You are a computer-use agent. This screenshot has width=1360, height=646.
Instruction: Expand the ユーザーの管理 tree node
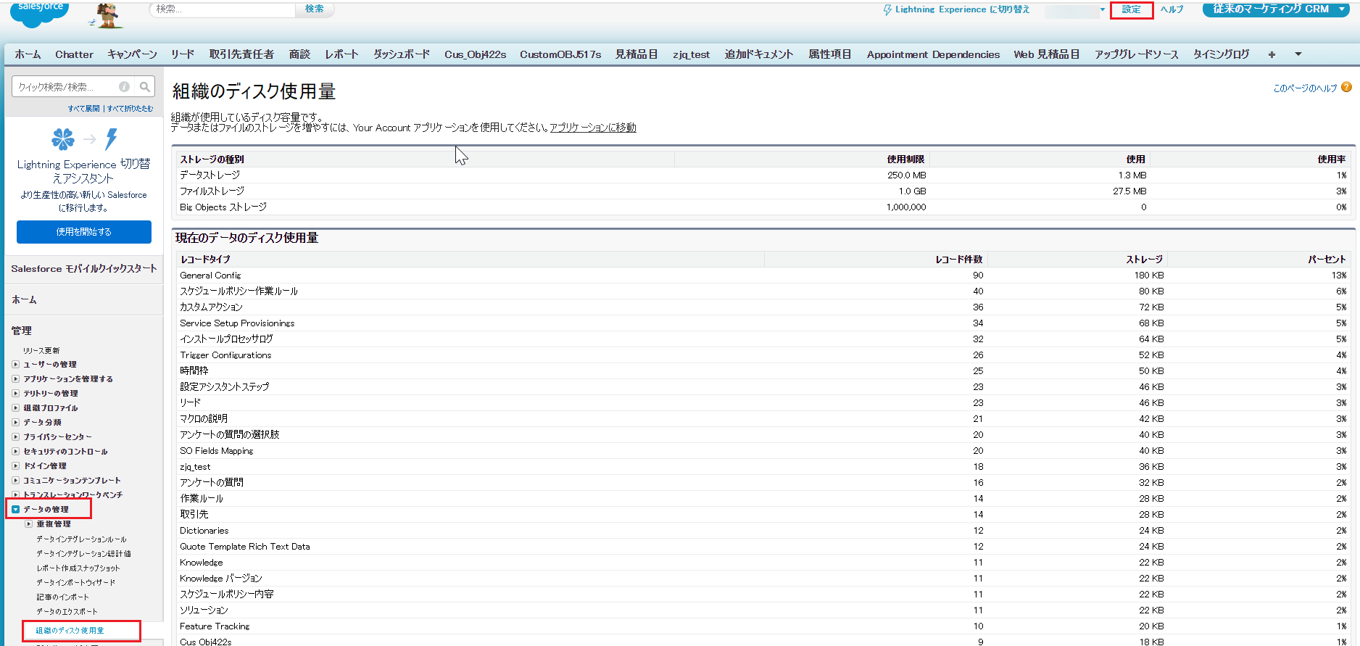point(16,365)
